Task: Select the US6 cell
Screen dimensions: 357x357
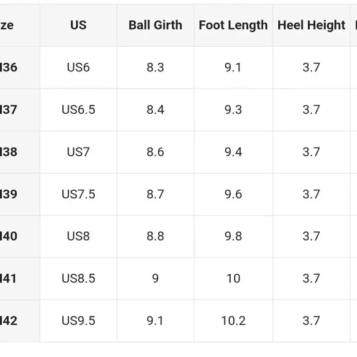Action: point(78,68)
